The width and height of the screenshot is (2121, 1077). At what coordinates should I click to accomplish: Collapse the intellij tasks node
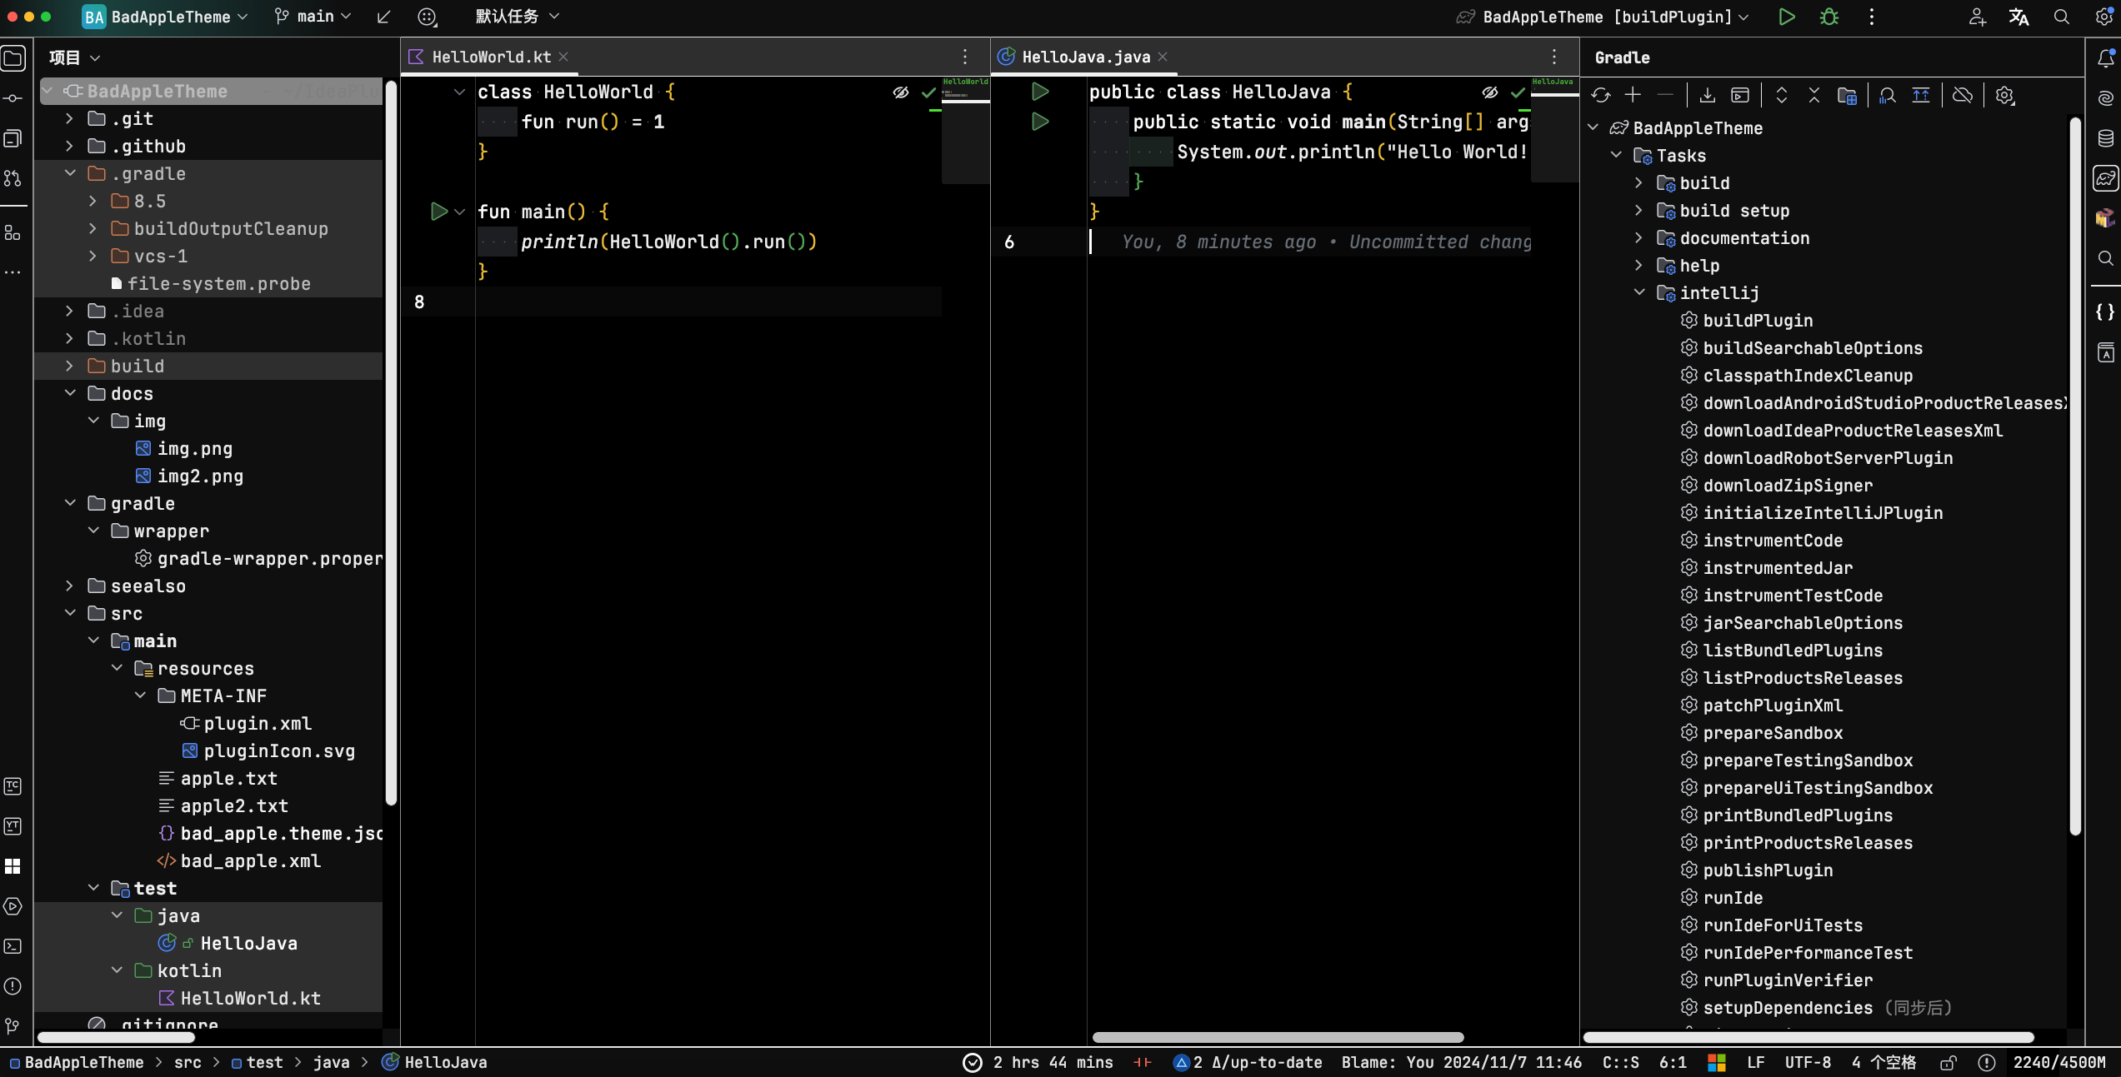tap(1639, 293)
